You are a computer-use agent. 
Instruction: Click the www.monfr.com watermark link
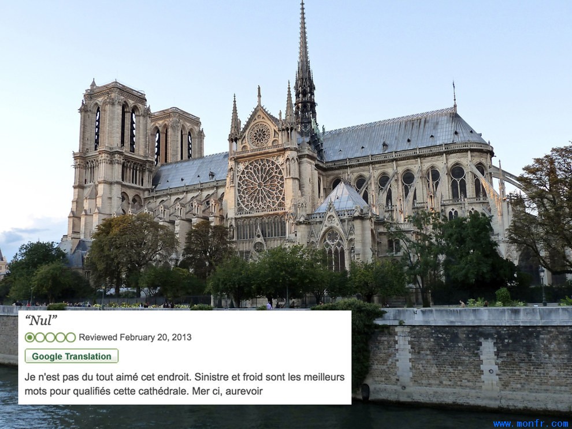pyautogui.click(x=530, y=424)
